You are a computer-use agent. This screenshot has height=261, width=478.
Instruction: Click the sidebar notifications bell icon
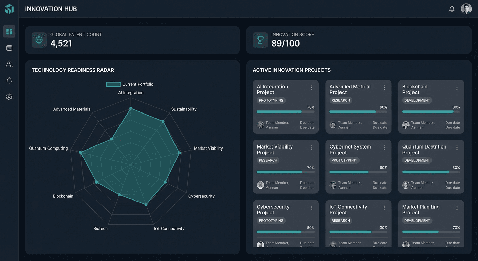pos(9,81)
